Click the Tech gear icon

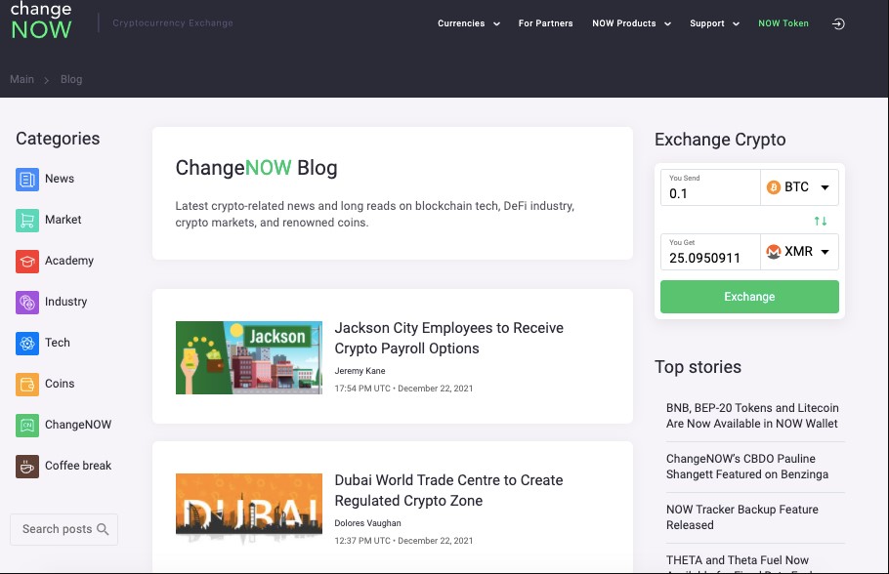coord(27,343)
